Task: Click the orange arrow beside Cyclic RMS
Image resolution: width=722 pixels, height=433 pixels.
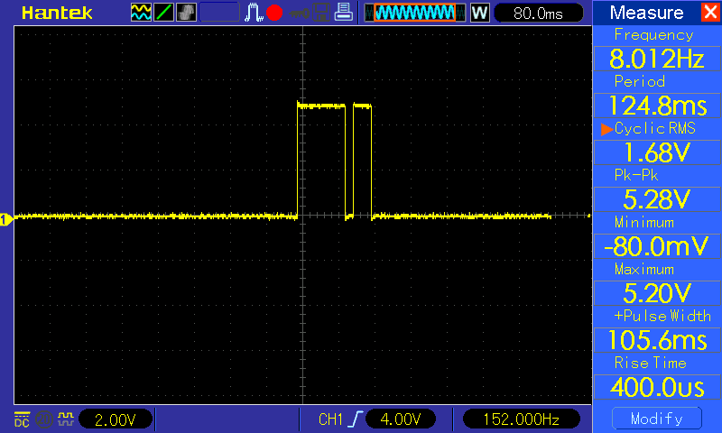Action: [606, 129]
